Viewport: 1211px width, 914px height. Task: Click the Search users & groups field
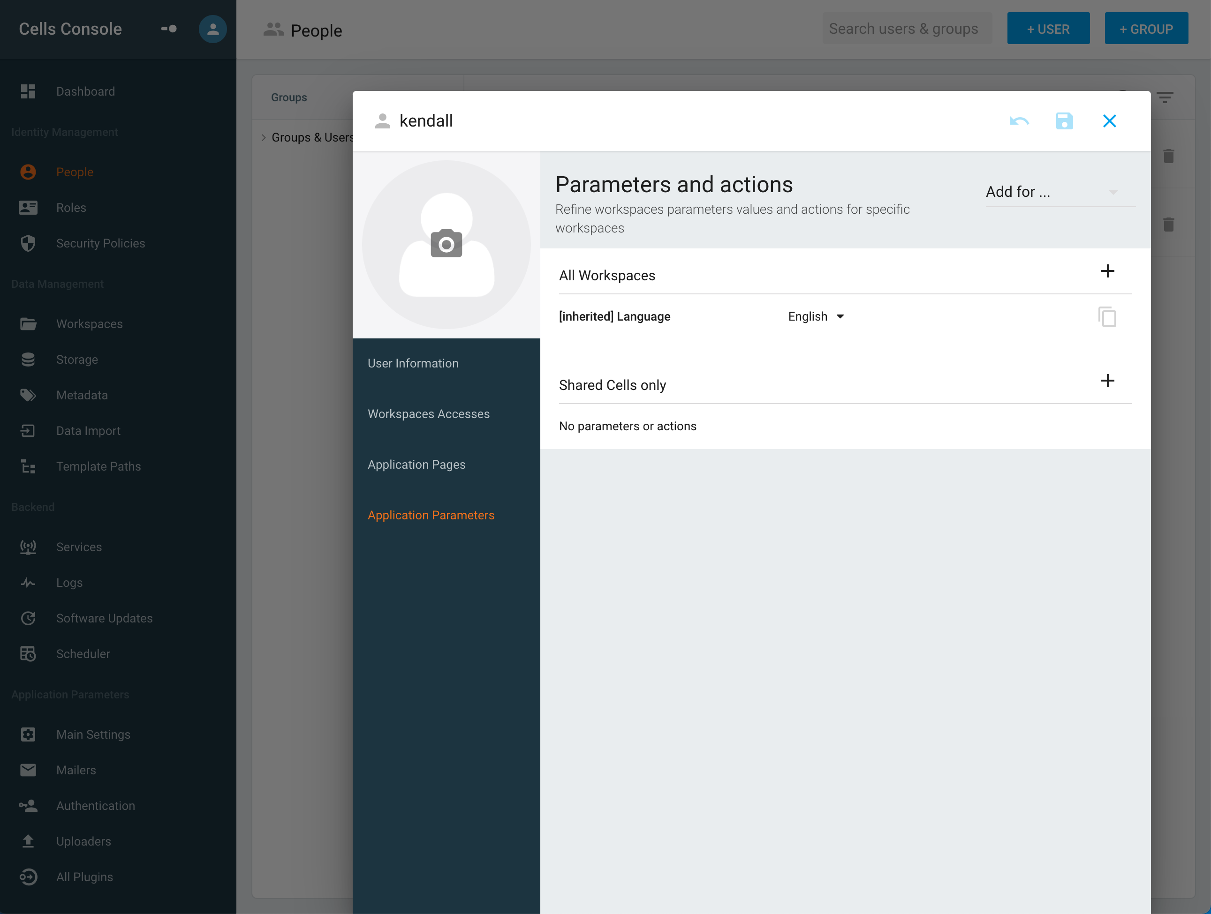pos(906,29)
